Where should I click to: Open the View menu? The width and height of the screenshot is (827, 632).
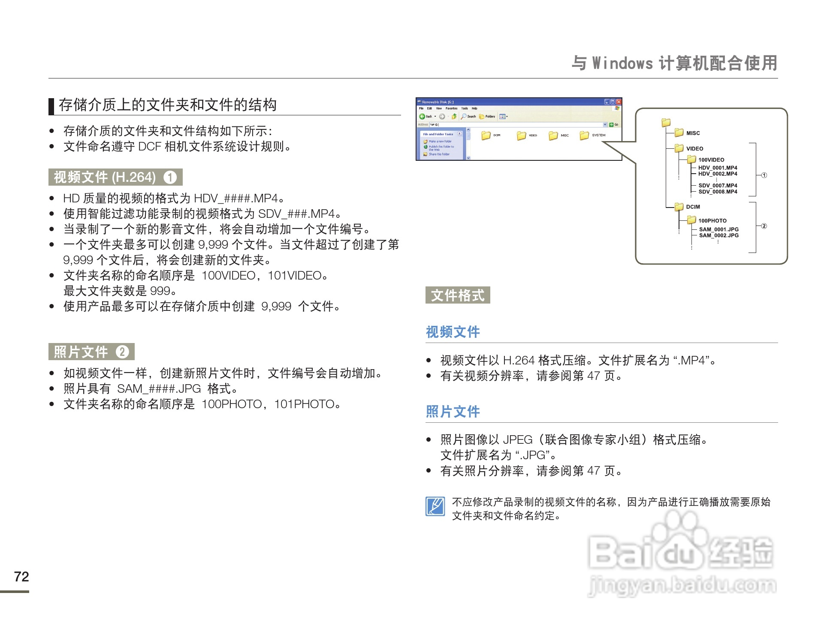439,108
